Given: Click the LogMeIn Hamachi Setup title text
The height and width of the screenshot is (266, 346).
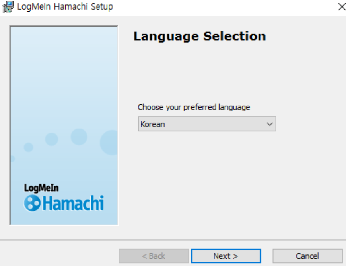Looking at the screenshot, I should coord(65,7).
